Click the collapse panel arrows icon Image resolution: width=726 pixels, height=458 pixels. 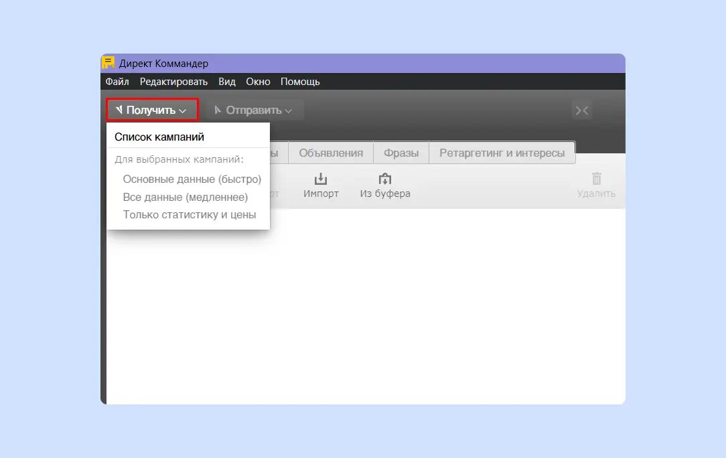click(581, 110)
